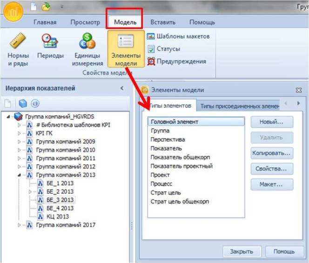Click the Закрыть button in dialog
The width and height of the screenshot is (309, 263).
click(x=242, y=251)
